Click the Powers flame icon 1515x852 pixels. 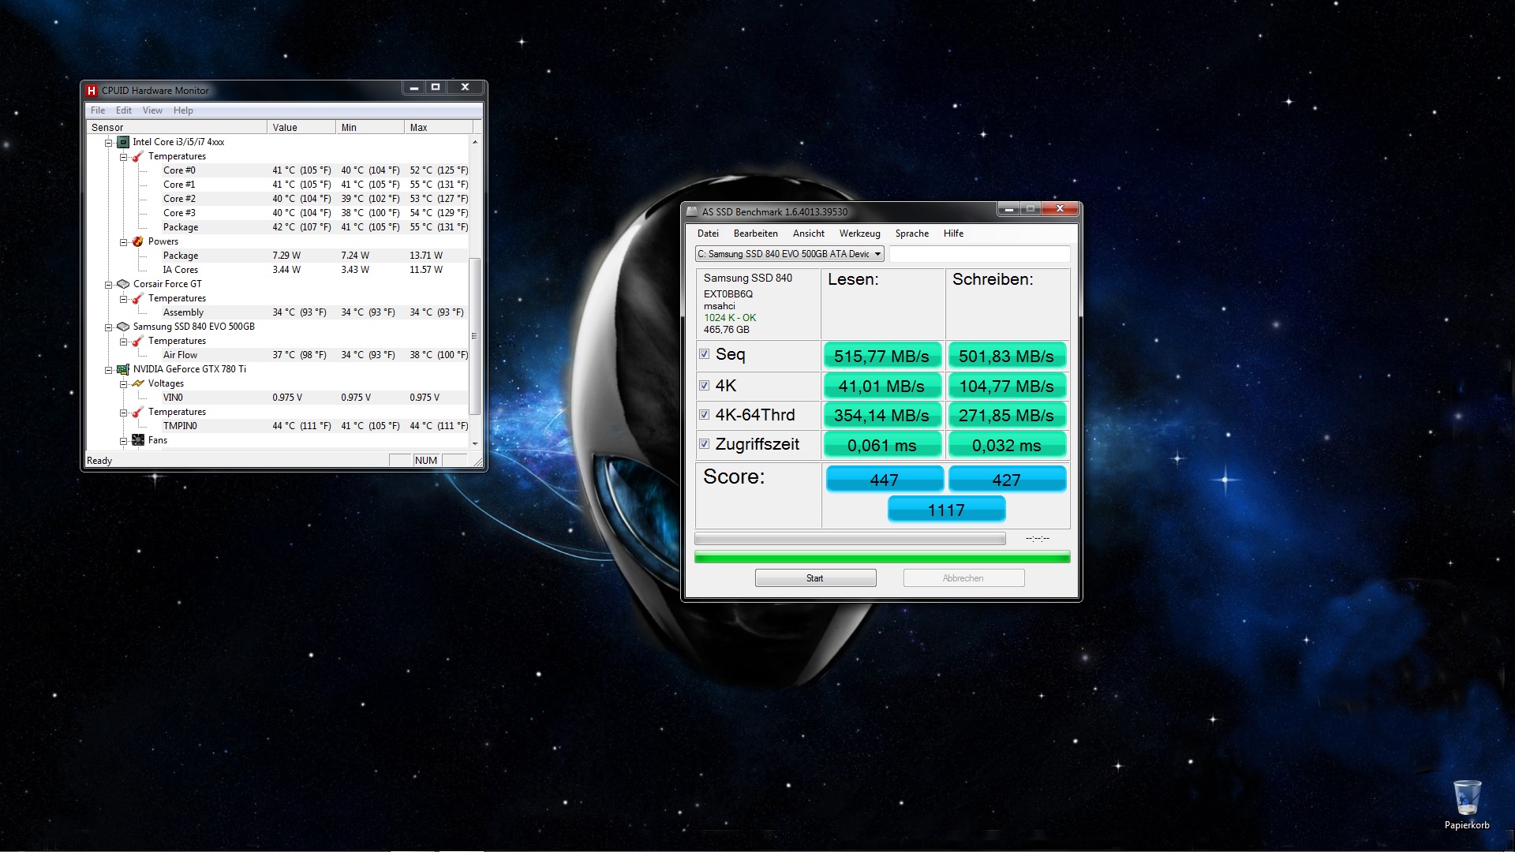tap(138, 241)
